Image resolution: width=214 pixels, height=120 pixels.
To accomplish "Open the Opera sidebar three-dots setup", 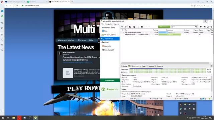I will point(2,111).
